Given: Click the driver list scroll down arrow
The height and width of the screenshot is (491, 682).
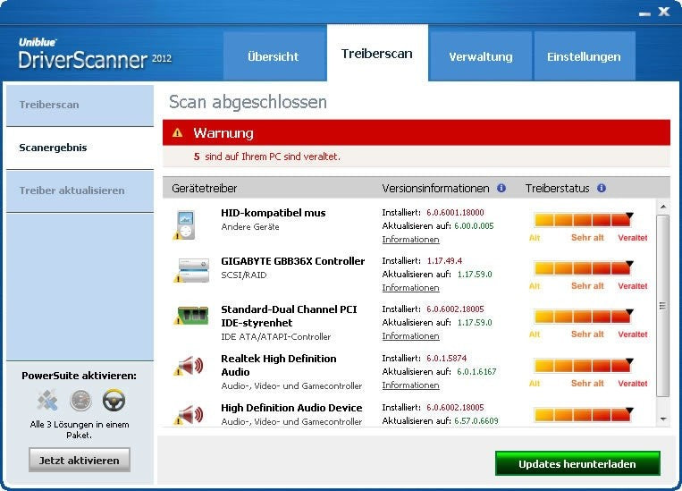Looking at the screenshot, I should [663, 419].
